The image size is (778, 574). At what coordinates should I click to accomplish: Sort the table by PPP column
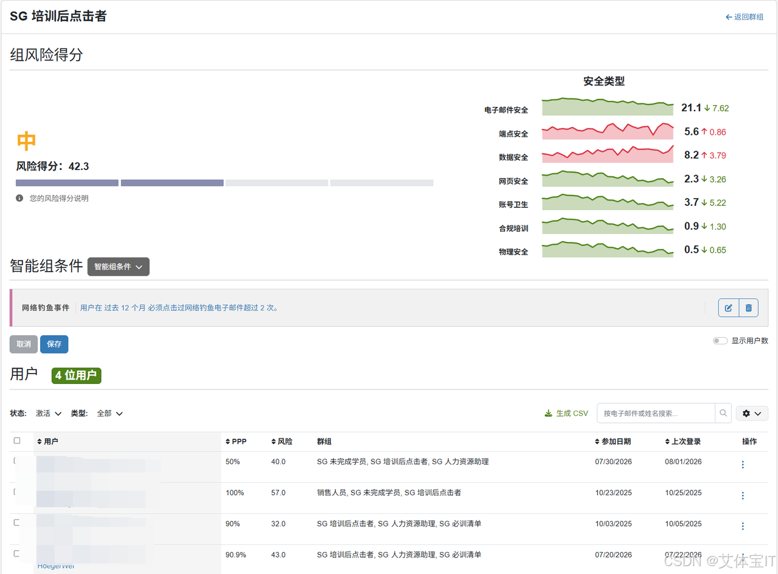point(236,442)
